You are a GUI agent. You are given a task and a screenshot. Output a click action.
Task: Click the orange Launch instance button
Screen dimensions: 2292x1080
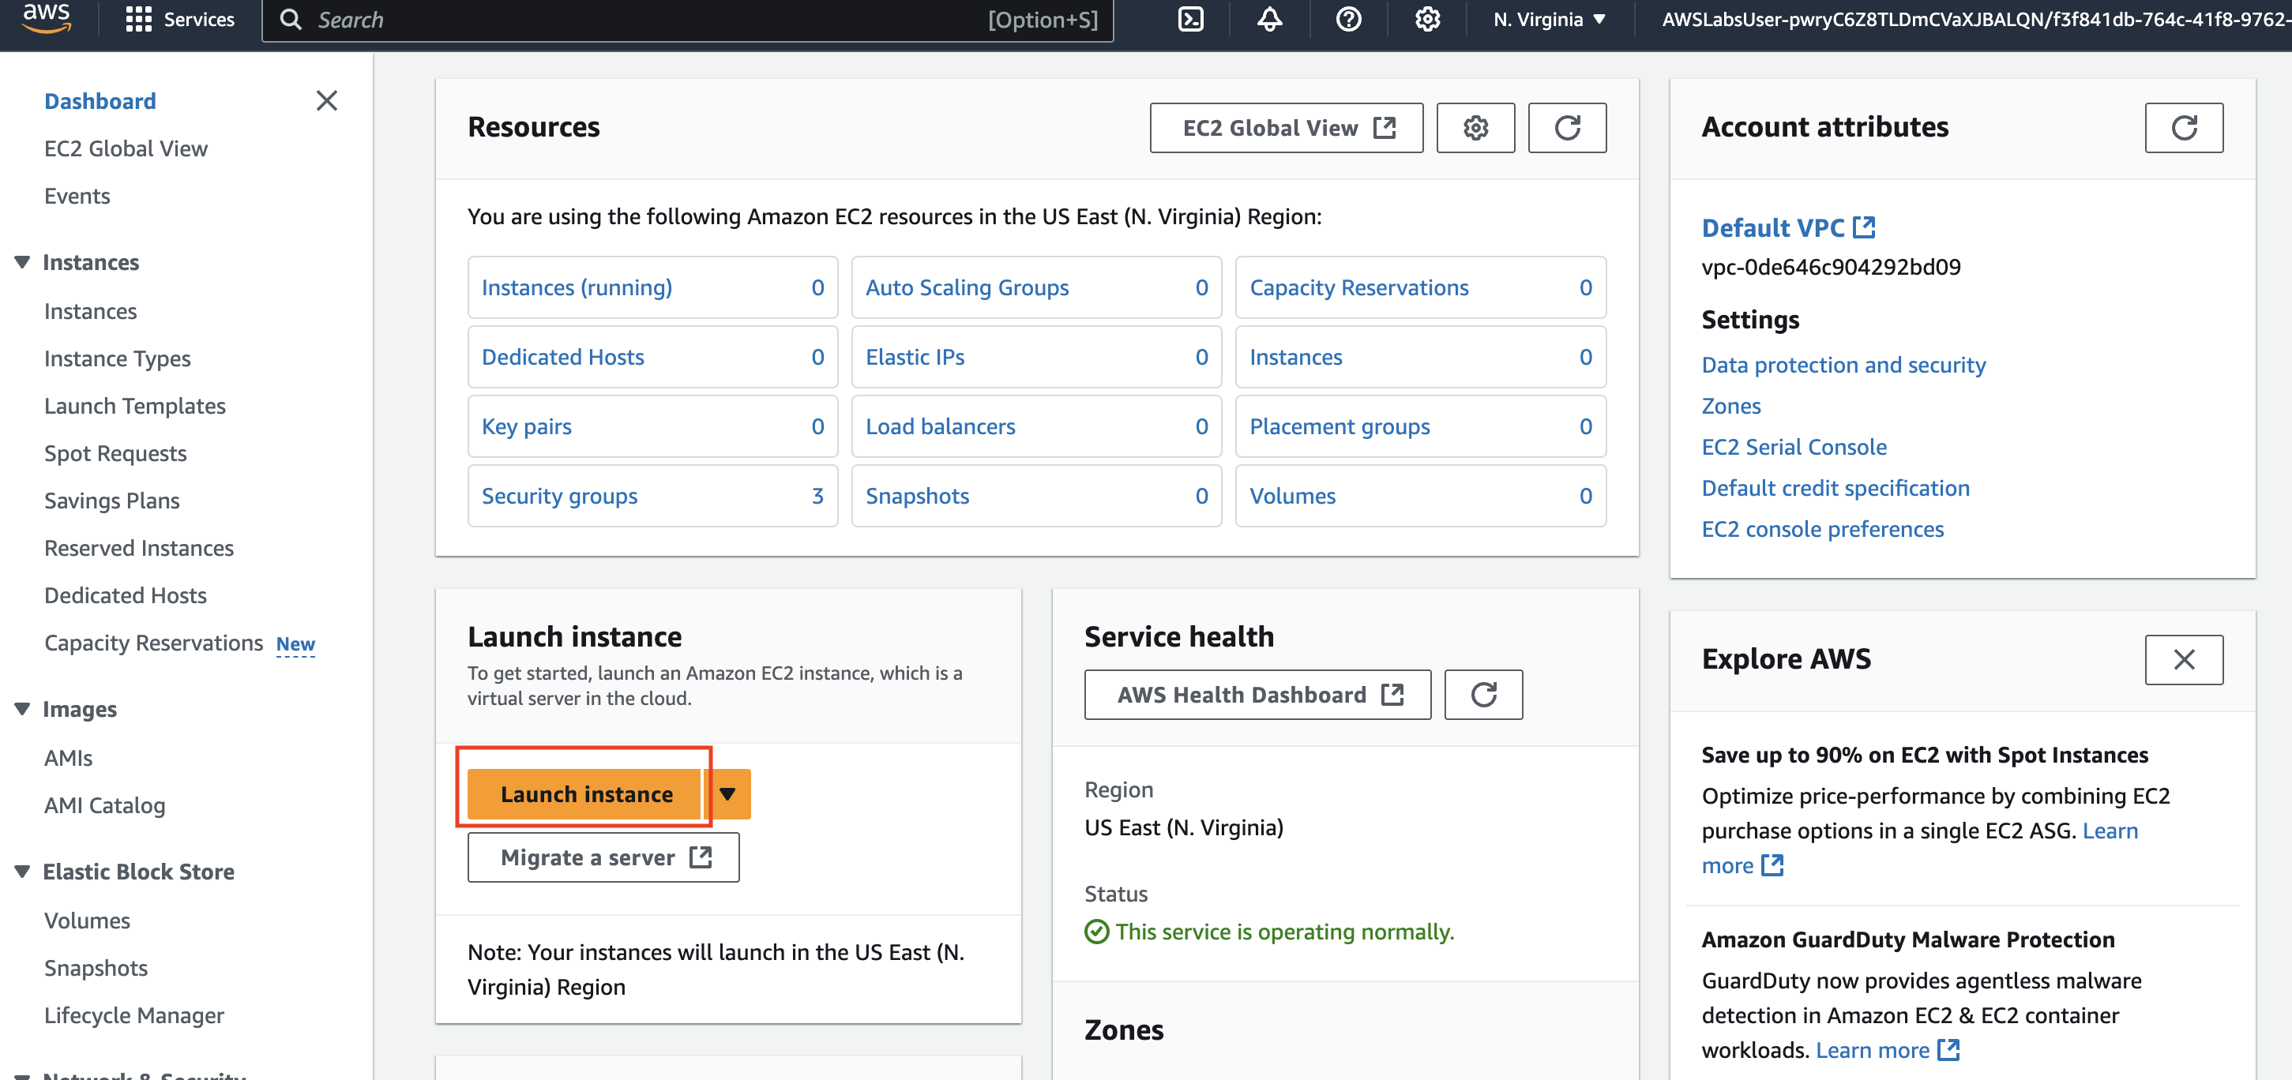(x=585, y=793)
